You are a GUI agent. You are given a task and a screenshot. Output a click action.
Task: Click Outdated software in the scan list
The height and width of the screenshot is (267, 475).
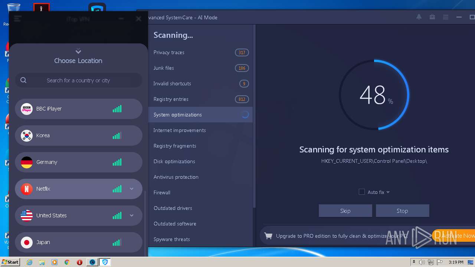[x=200, y=224]
